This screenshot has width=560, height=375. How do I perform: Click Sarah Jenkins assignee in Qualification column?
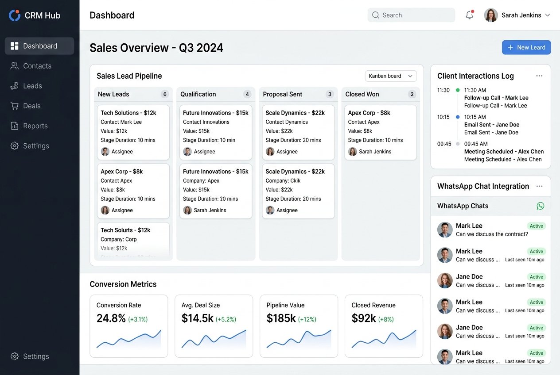(205, 210)
